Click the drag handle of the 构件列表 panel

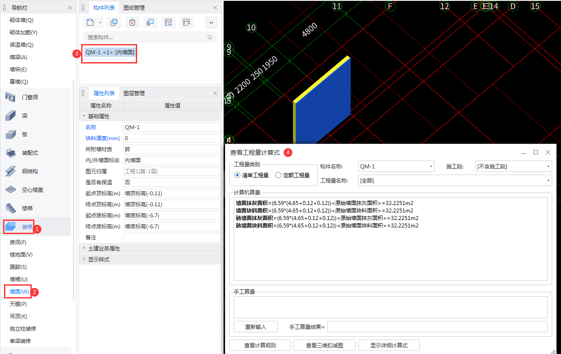click(x=83, y=8)
